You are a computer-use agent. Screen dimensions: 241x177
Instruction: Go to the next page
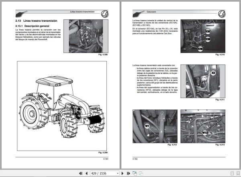tap(123, 173)
